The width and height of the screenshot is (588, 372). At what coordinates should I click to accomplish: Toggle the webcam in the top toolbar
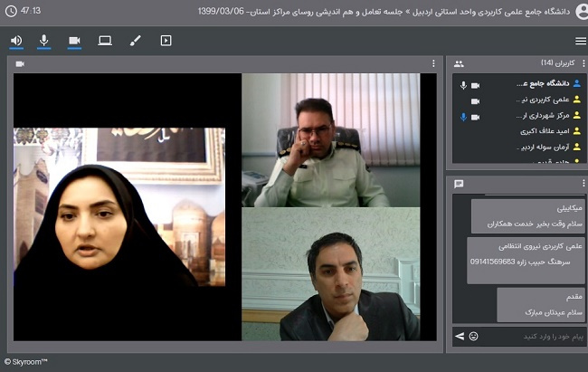click(x=74, y=41)
